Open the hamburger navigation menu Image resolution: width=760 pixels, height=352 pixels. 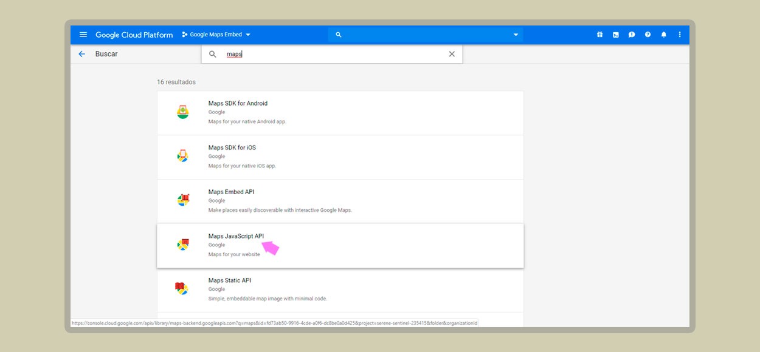pyautogui.click(x=83, y=35)
